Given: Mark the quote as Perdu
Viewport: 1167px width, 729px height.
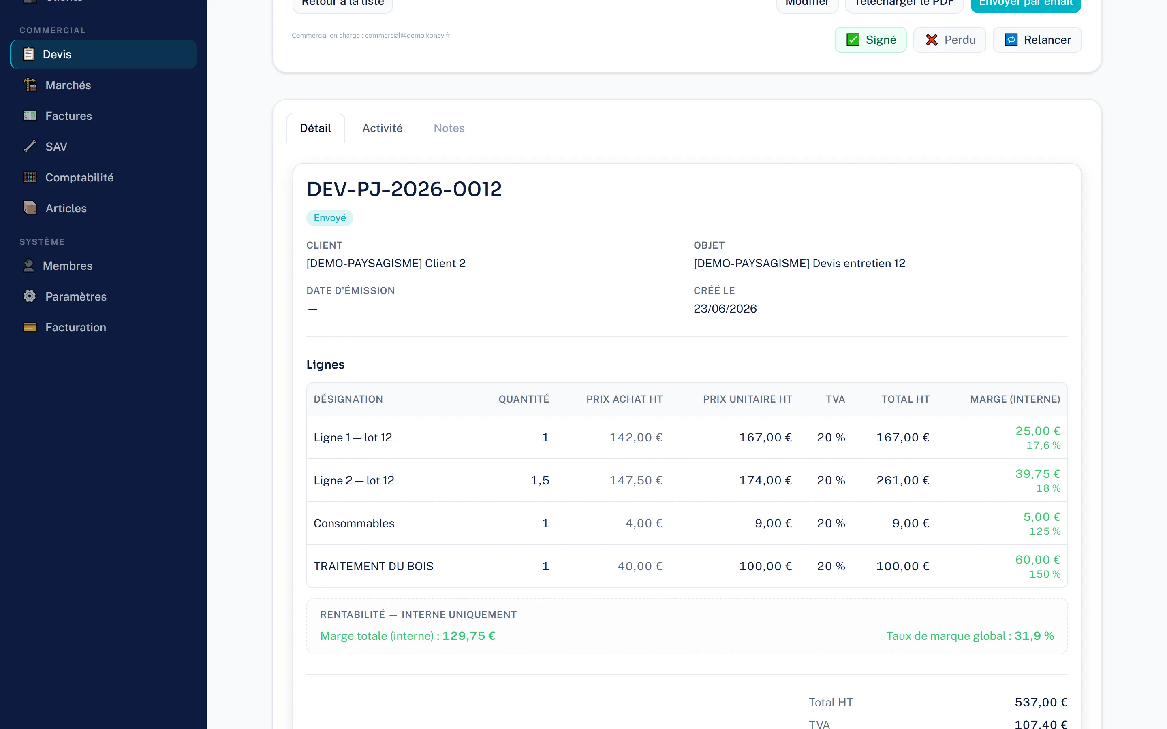Looking at the screenshot, I should [949, 40].
